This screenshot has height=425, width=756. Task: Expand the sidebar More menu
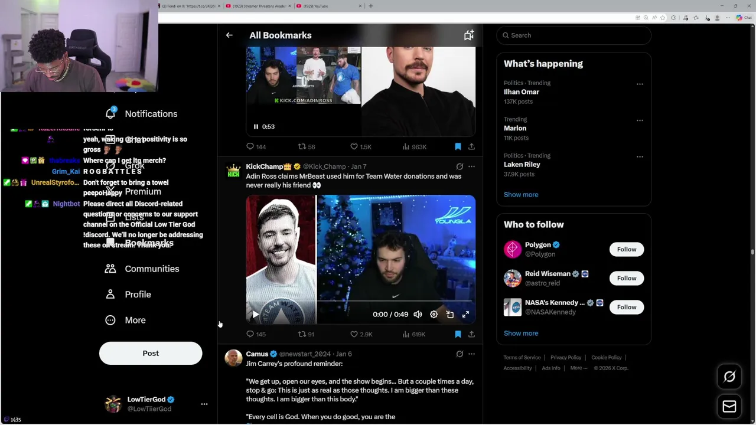[125, 320]
